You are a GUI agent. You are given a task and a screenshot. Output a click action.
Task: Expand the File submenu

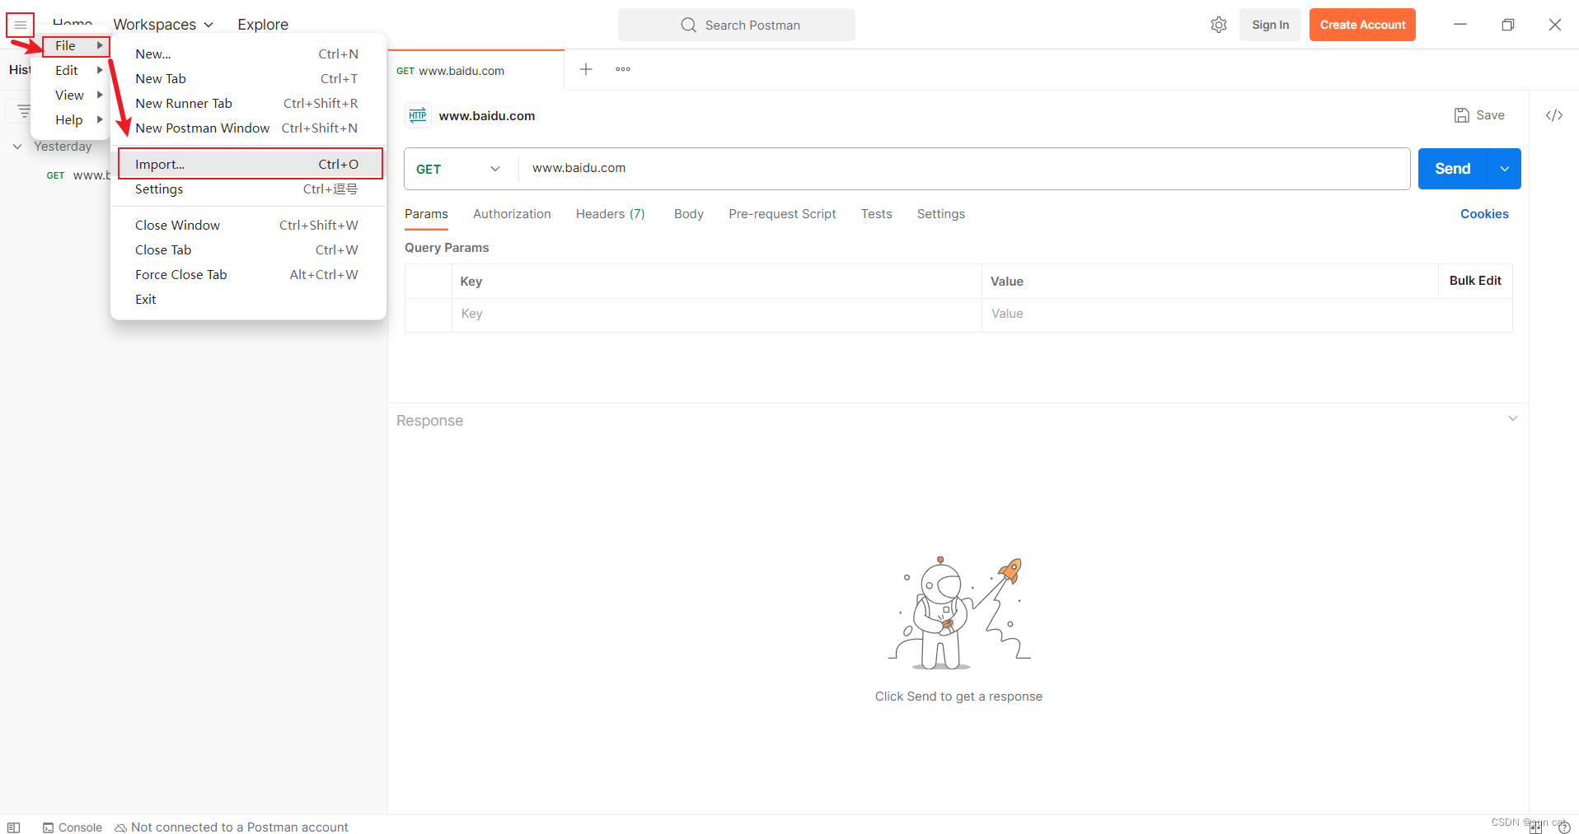coord(76,46)
